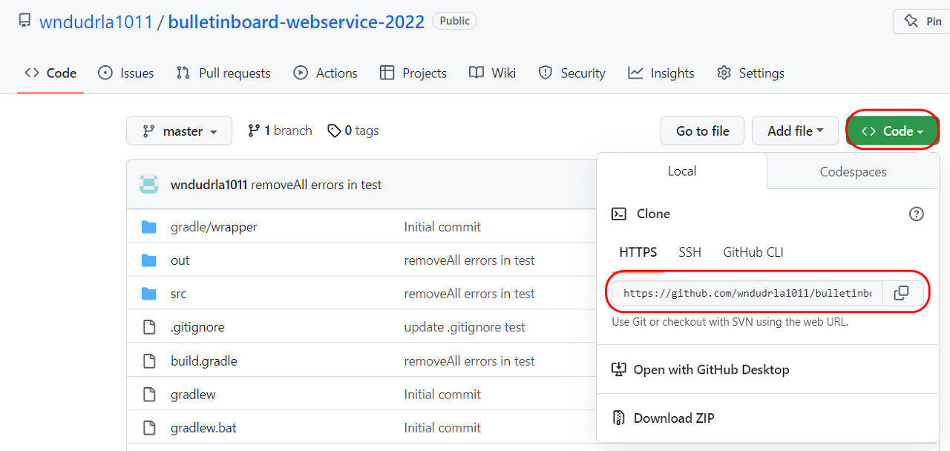Open the build.gradle file

203,361
